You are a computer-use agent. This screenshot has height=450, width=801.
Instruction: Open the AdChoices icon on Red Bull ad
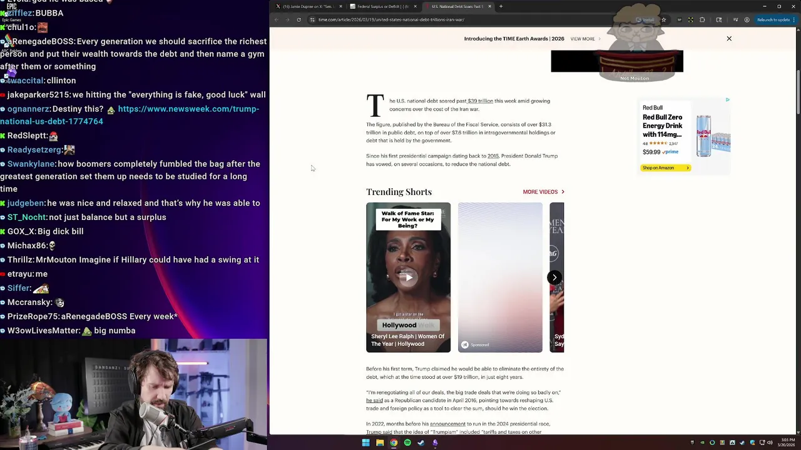point(727,99)
